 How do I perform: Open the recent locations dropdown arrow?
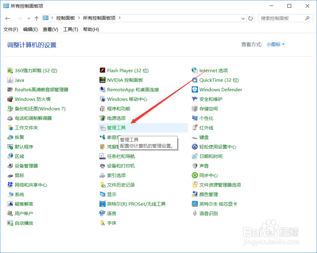pyautogui.click(x=29, y=18)
